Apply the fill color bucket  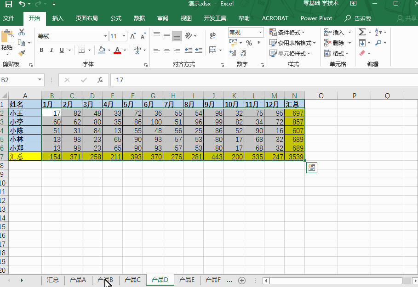tap(102, 50)
